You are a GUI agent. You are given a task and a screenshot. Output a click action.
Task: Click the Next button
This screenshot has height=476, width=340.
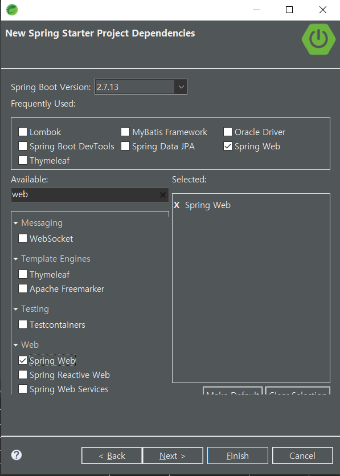[173, 455]
